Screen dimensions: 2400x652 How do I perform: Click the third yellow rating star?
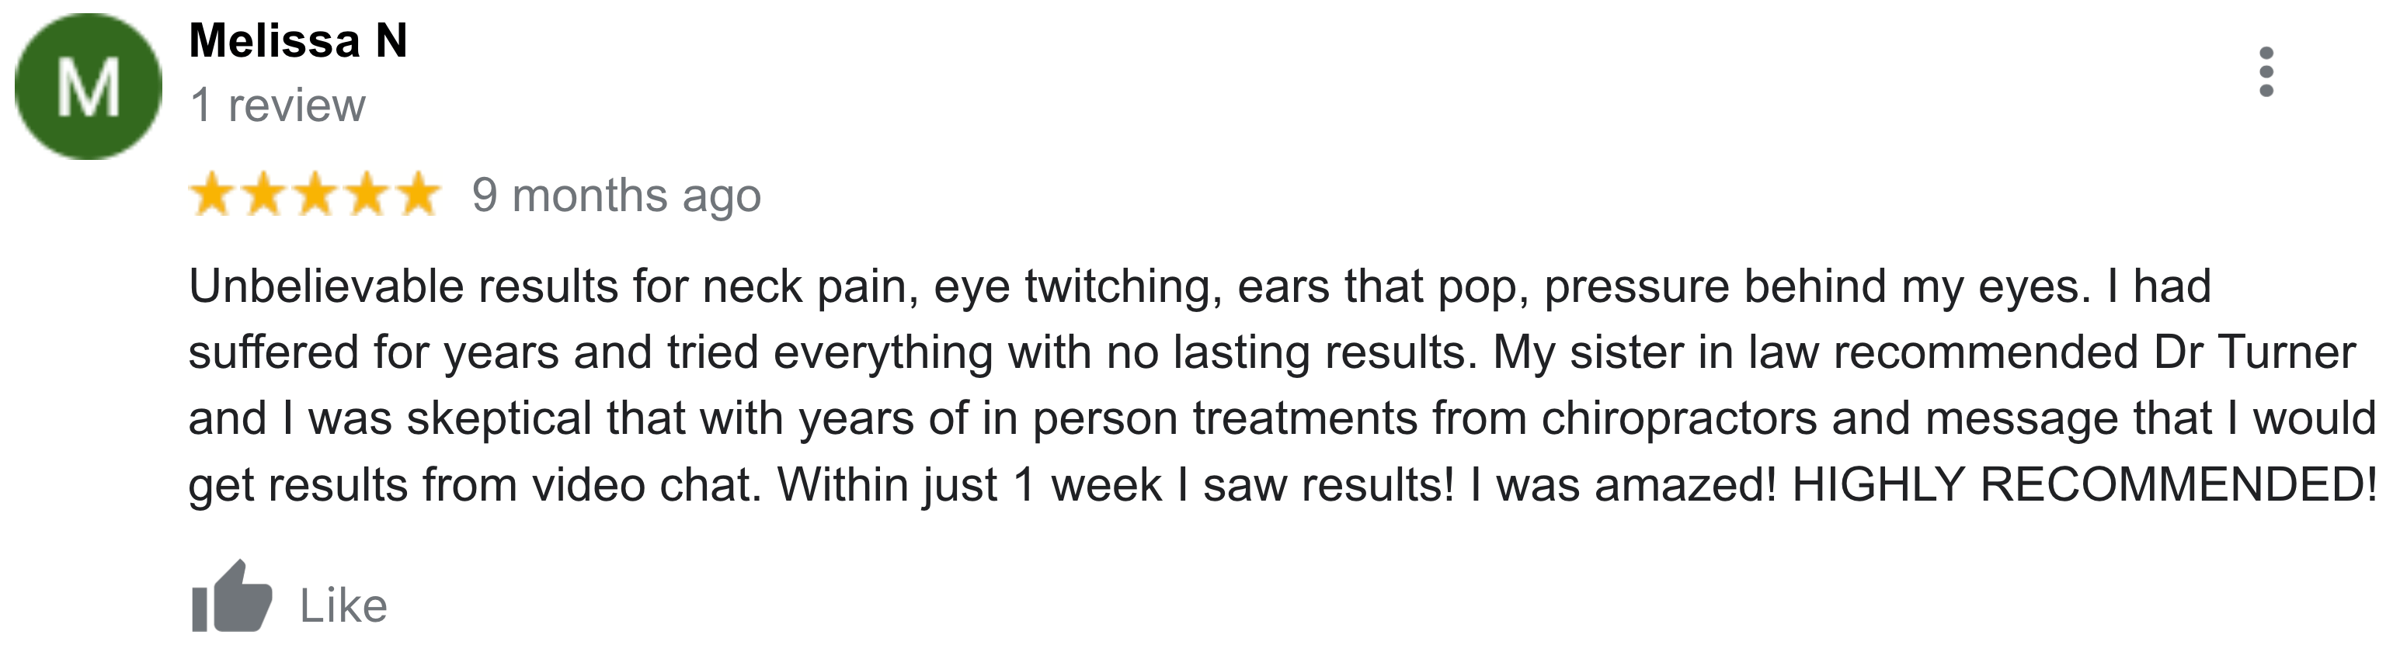315,194
